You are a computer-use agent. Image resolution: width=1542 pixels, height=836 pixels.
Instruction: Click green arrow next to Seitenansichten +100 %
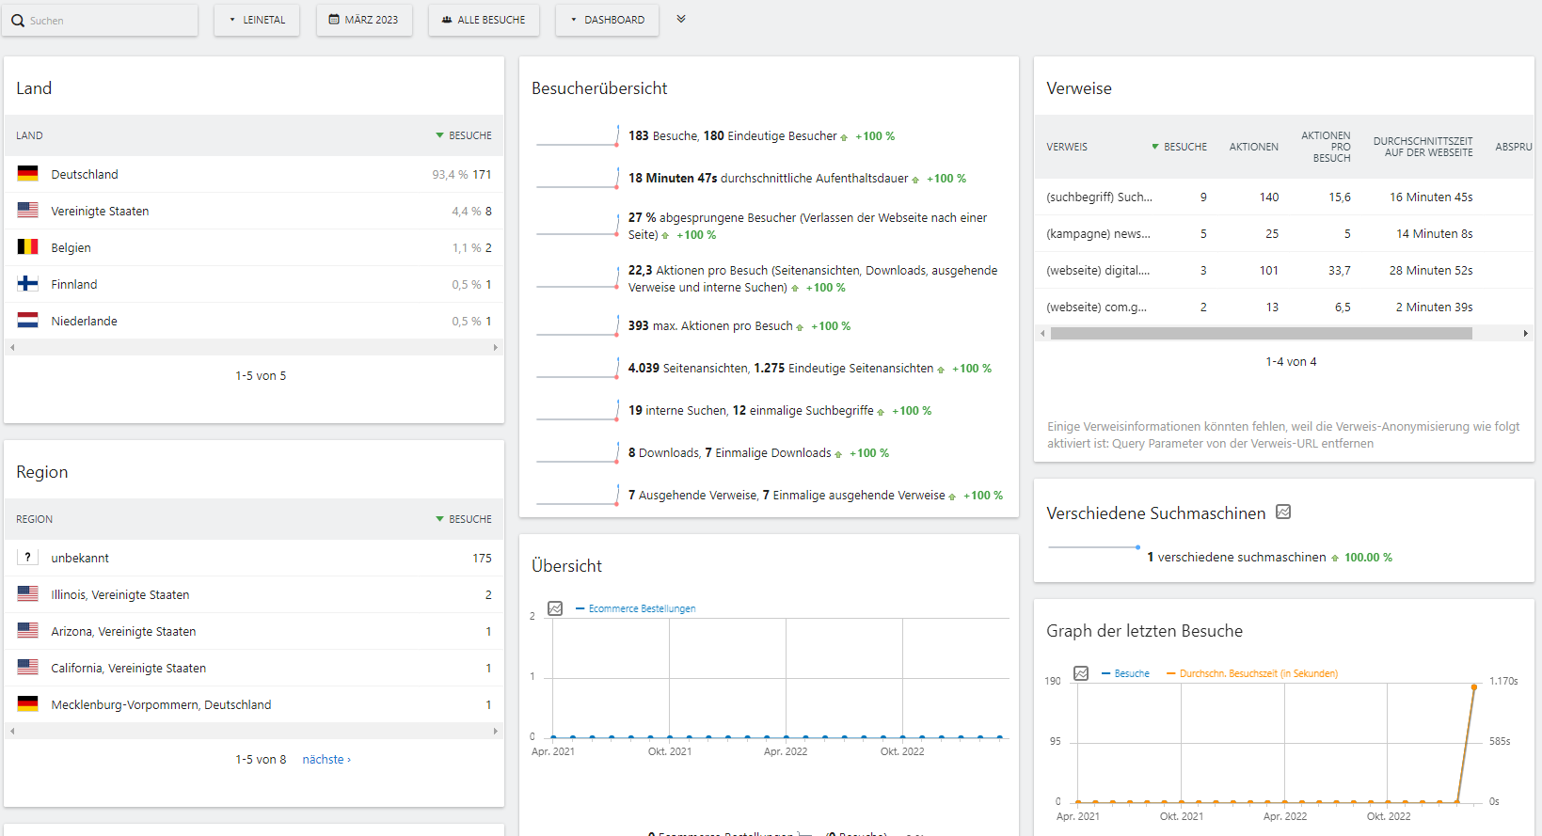(941, 370)
